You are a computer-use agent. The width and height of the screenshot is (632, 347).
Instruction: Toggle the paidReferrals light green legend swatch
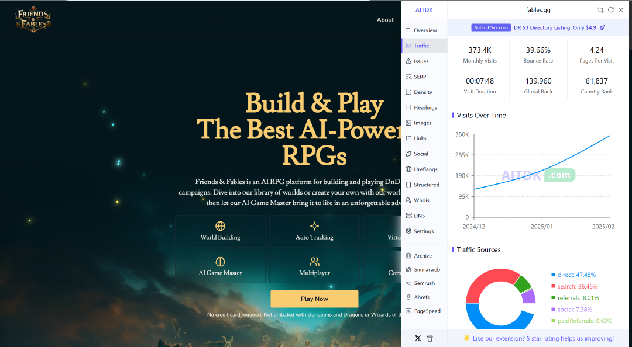tap(553, 321)
